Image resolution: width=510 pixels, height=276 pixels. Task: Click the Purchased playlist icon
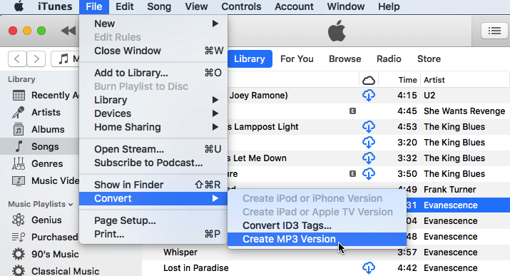tap(19, 237)
